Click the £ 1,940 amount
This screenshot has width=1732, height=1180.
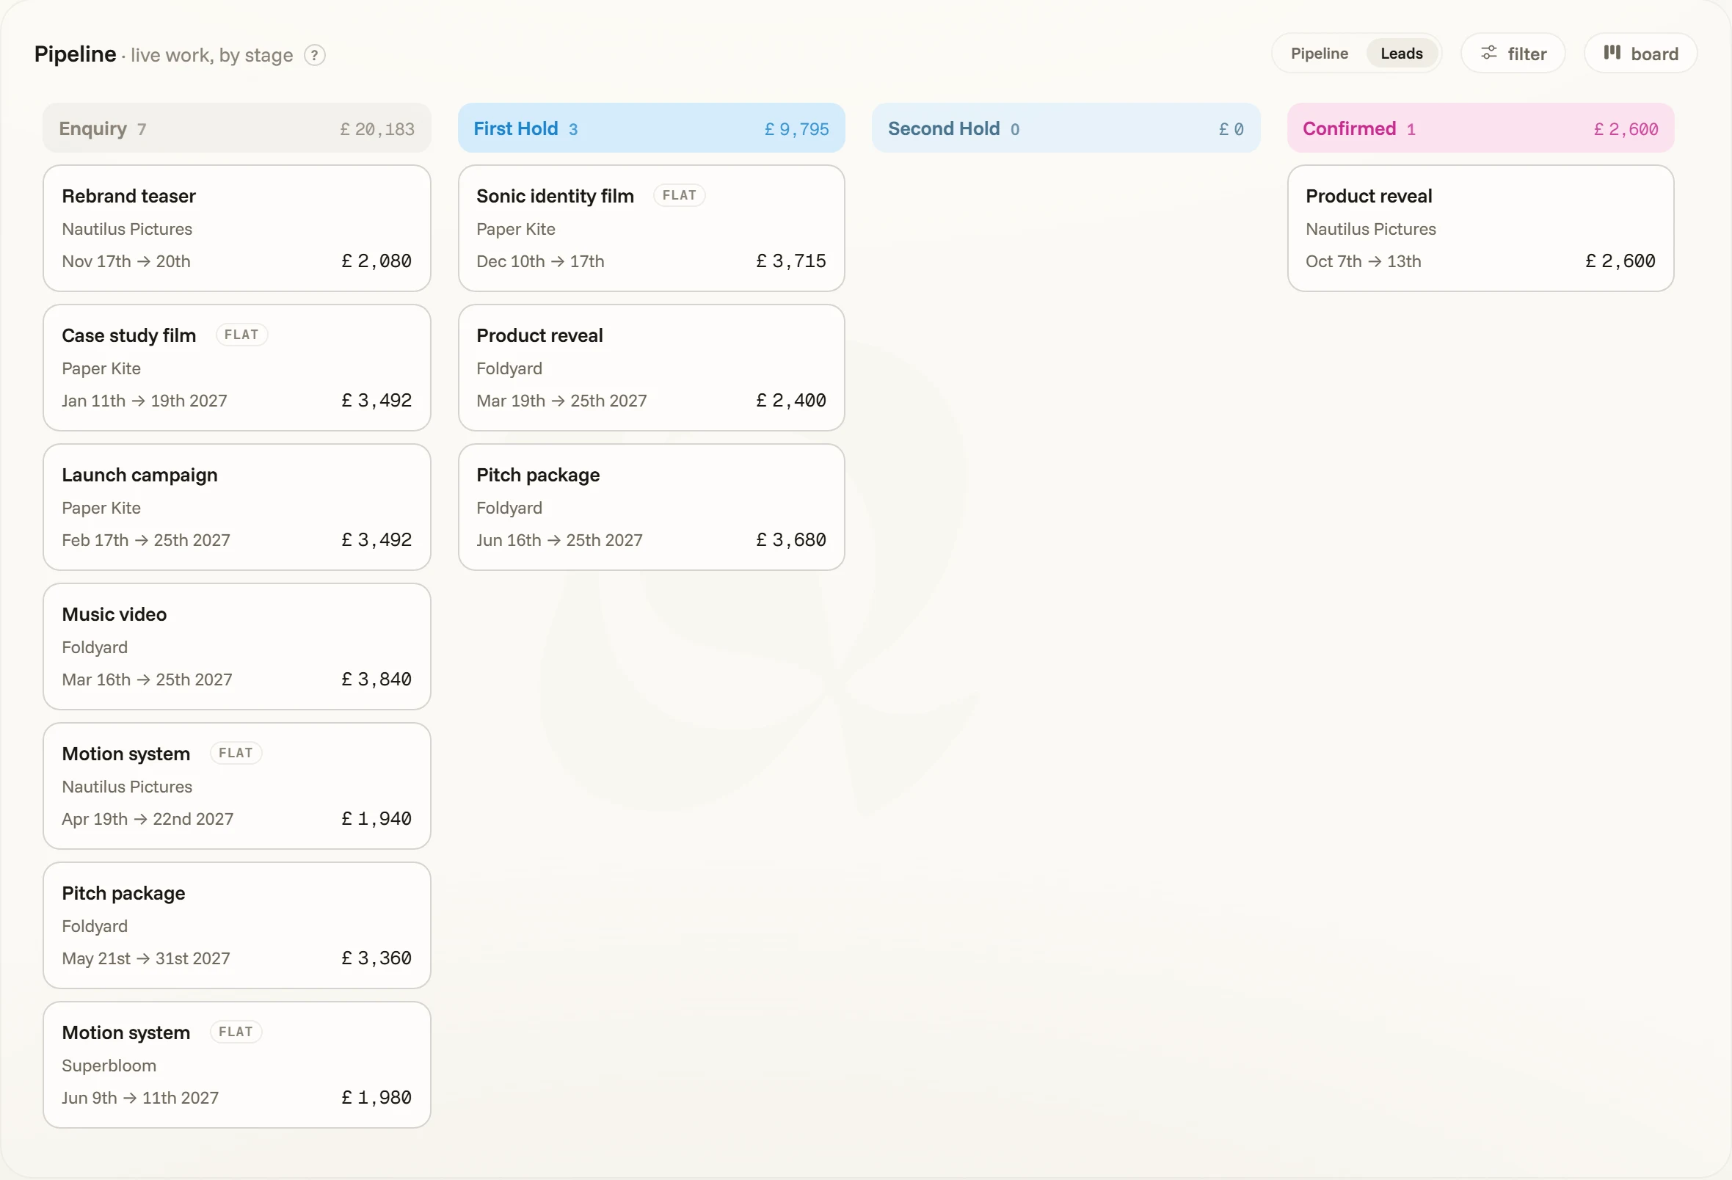pyautogui.click(x=376, y=818)
